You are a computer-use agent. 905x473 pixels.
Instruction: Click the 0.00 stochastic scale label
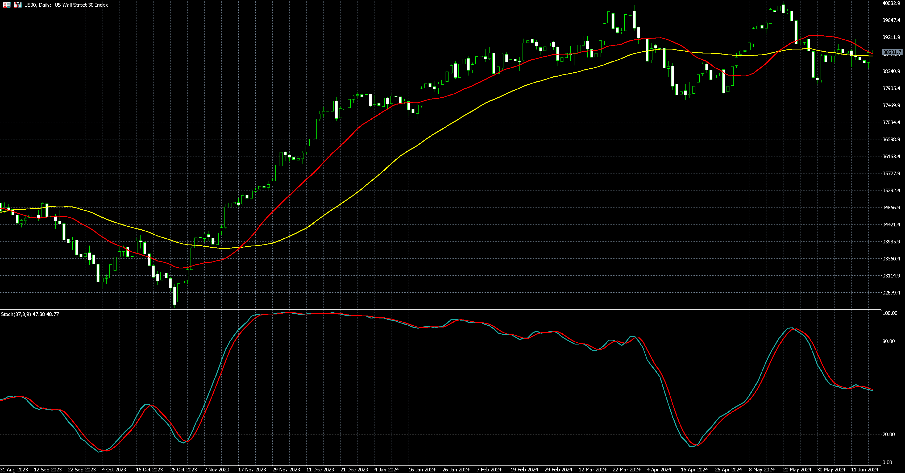(x=887, y=462)
